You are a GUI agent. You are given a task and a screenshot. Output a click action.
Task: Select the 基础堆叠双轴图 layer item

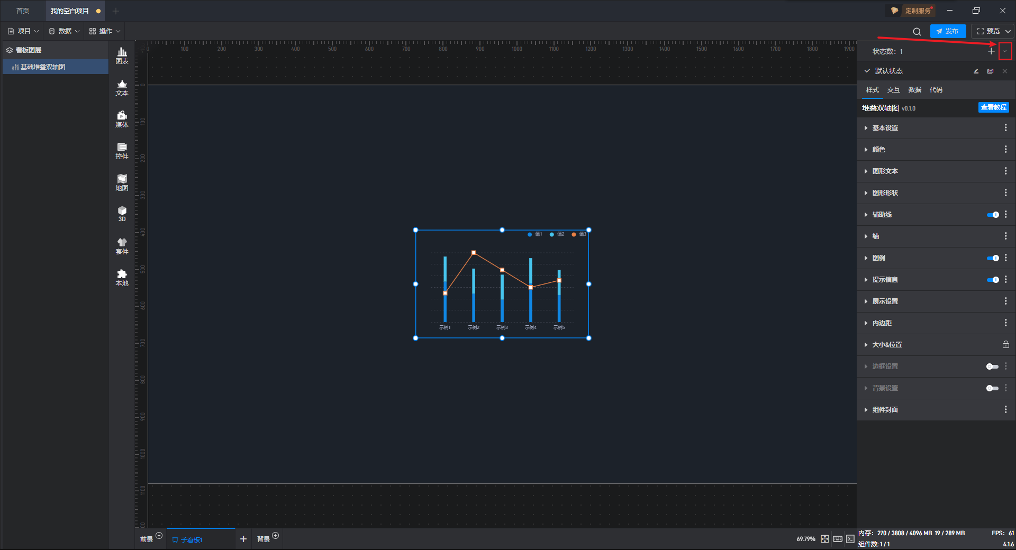[43, 67]
